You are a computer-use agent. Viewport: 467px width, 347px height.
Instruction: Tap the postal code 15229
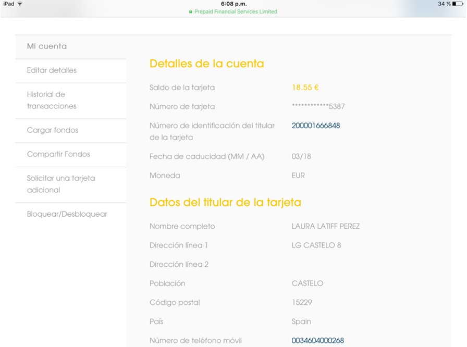(x=302, y=302)
